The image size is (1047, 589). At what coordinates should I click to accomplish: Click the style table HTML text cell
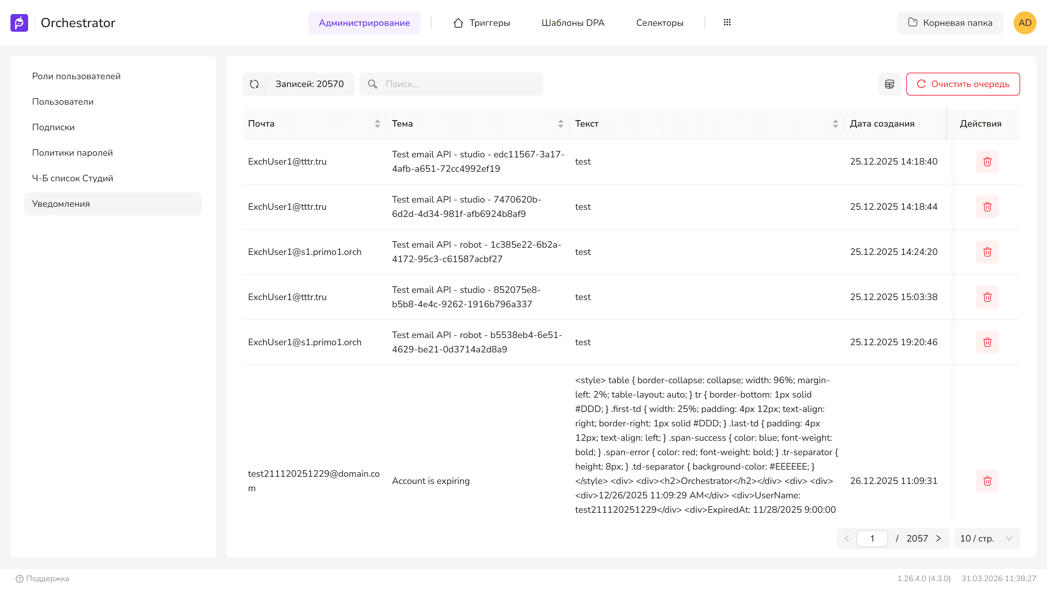[x=707, y=445]
